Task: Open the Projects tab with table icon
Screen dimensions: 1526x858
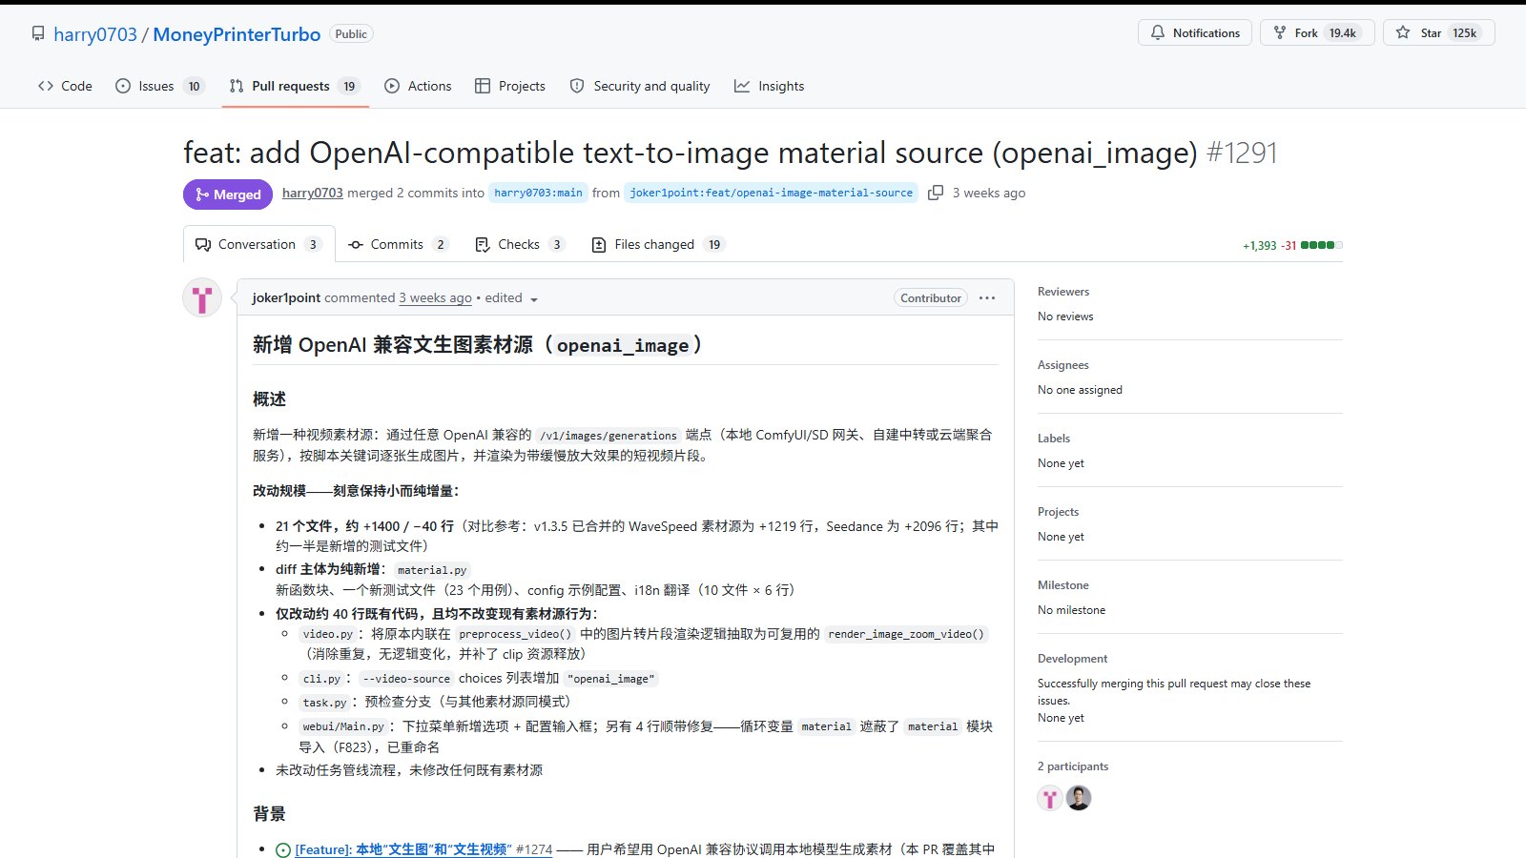Action: pos(510,86)
